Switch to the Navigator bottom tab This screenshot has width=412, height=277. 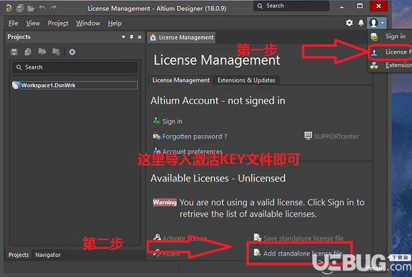click(48, 255)
